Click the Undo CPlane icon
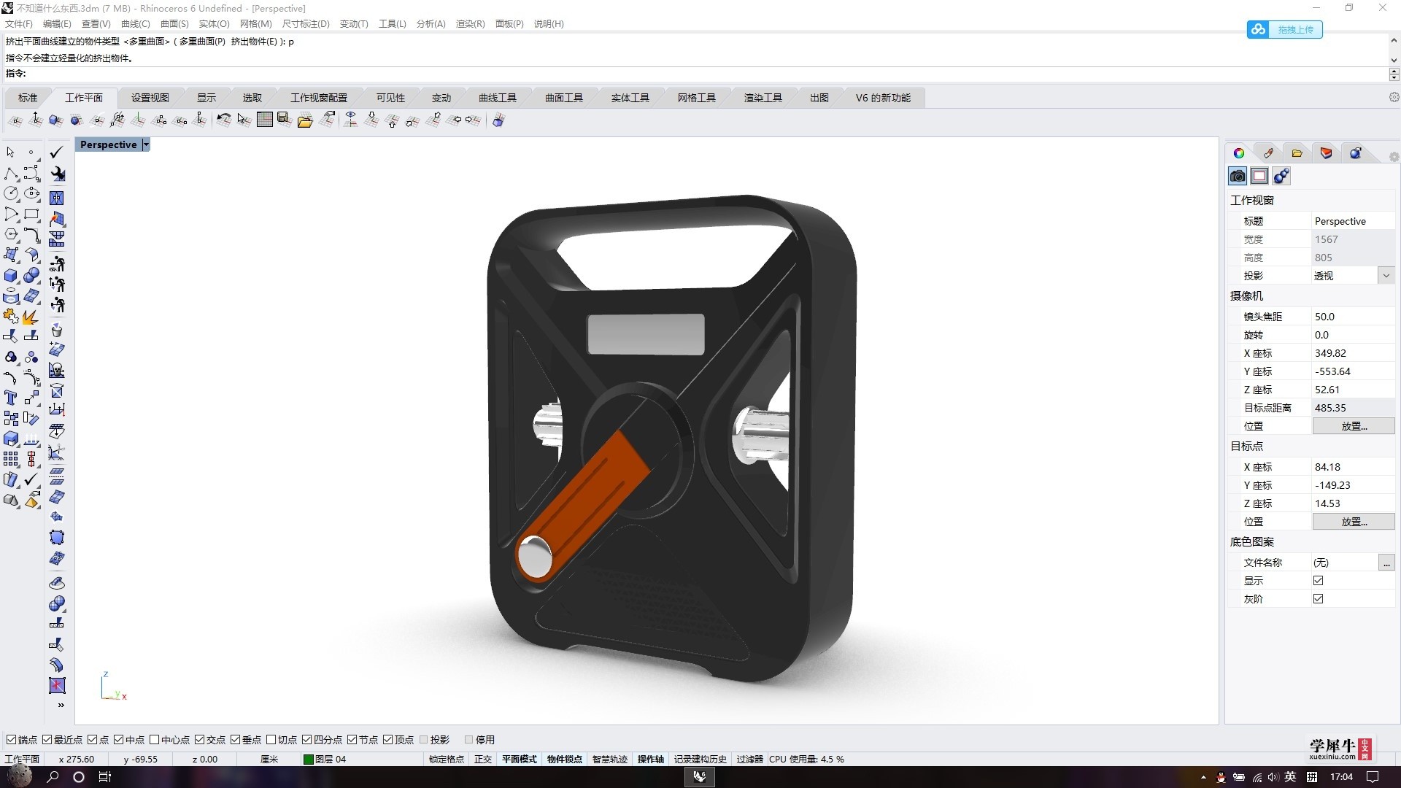 [224, 120]
